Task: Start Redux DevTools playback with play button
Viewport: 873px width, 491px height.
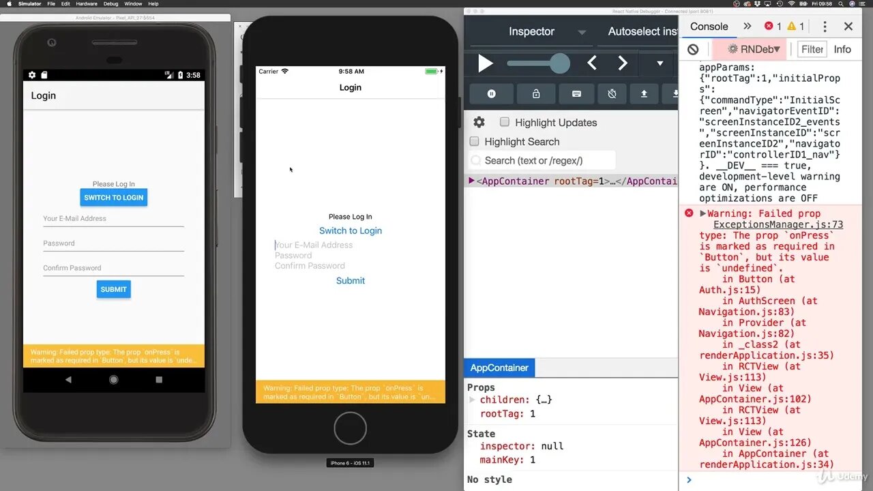Action: coord(485,63)
